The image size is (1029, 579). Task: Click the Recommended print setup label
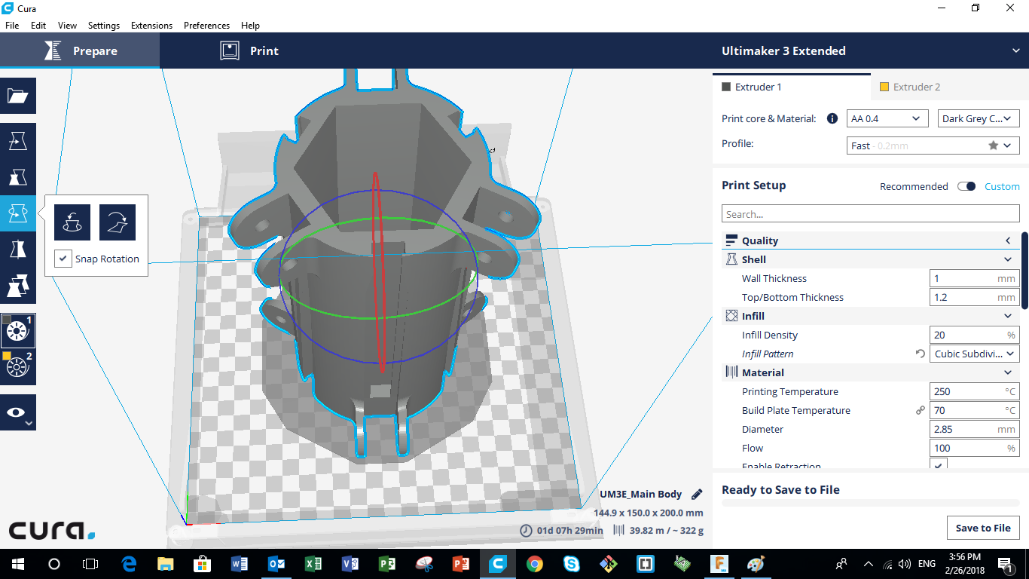click(x=914, y=186)
